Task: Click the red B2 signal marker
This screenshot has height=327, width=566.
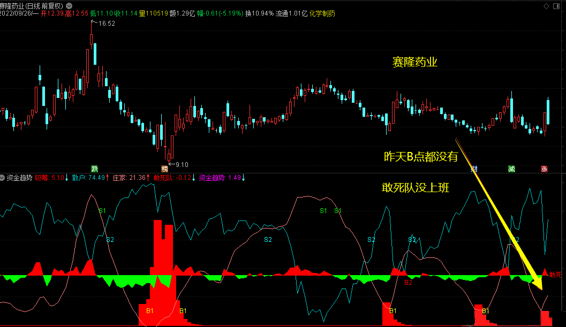Action: tap(408, 282)
